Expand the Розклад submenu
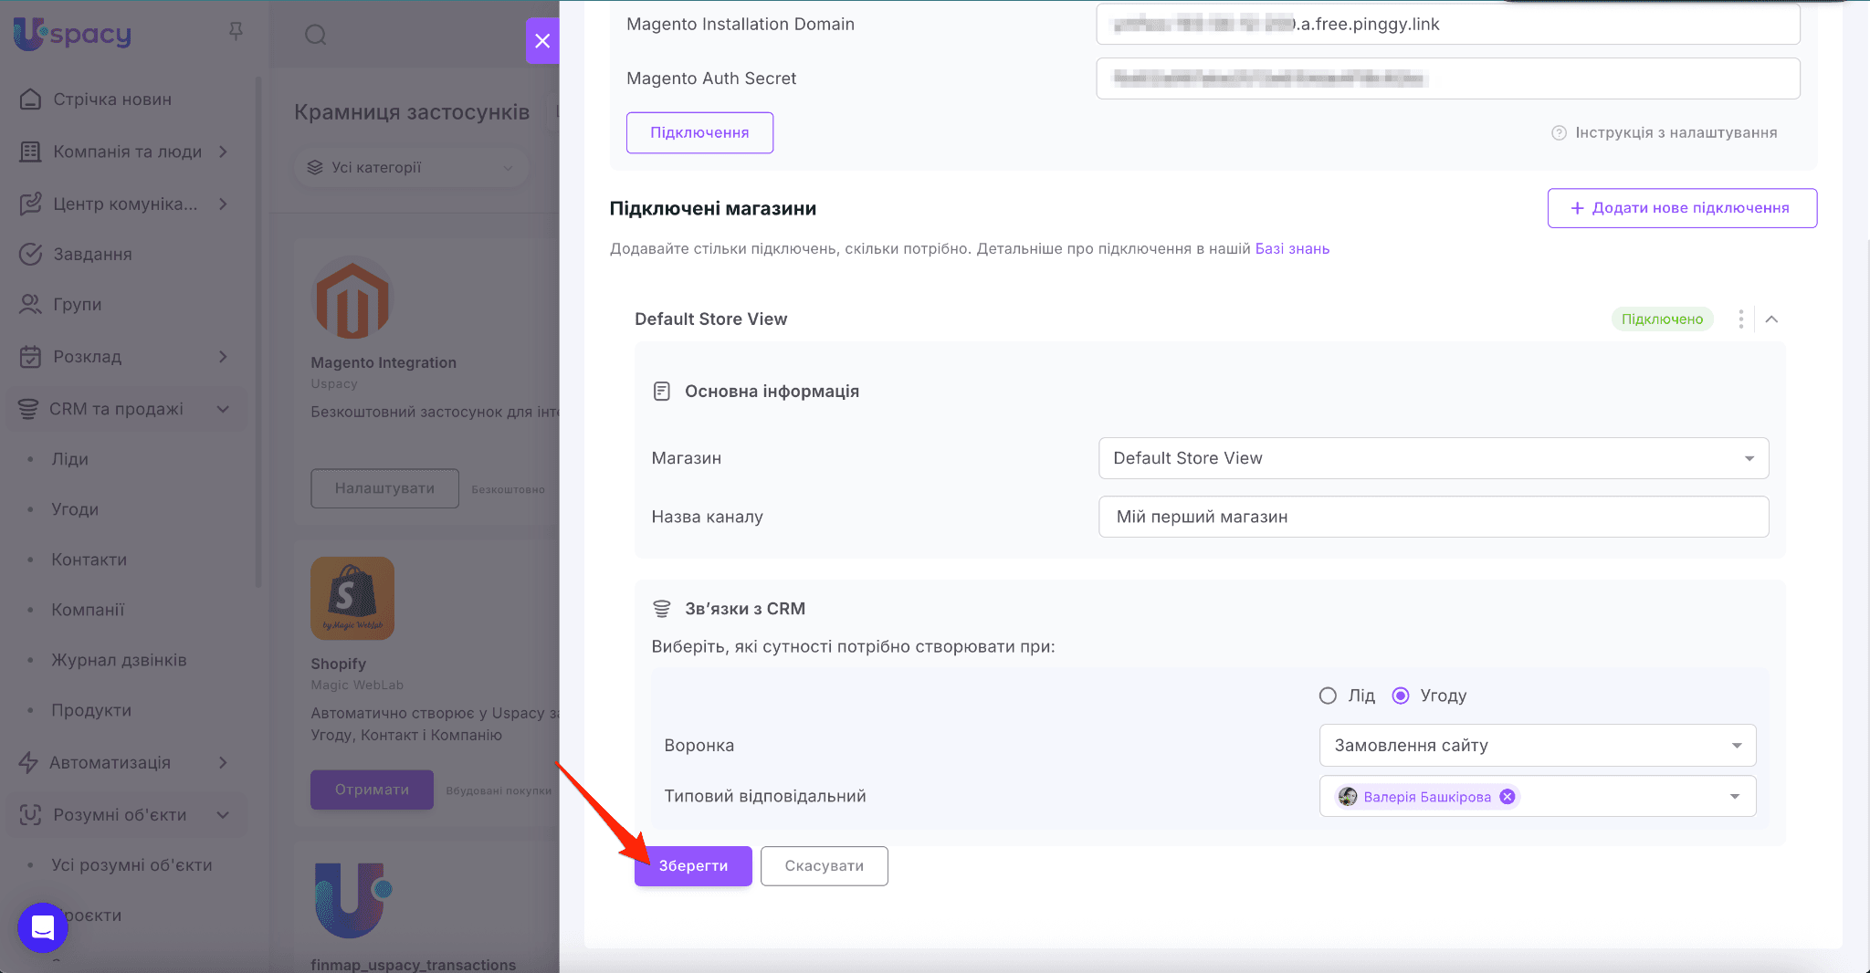The width and height of the screenshot is (1870, 973). [x=224, y=356]
